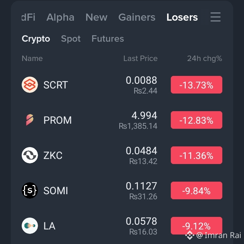This screenshot has height=244, width=244.
Task: Open the Alpha tab
Action: [60, 17]
